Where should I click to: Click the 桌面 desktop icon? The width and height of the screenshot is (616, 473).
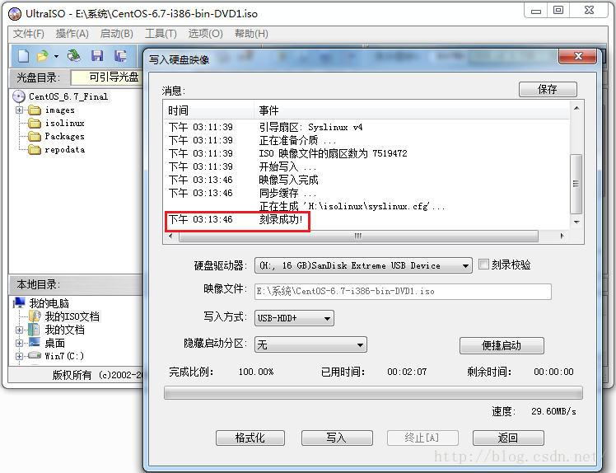(x=35, y=342)
